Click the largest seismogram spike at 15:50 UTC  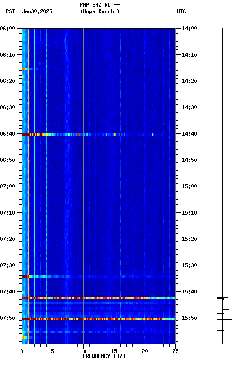point(221,319)
